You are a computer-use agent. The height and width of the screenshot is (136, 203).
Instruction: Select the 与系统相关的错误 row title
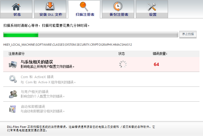37,62
